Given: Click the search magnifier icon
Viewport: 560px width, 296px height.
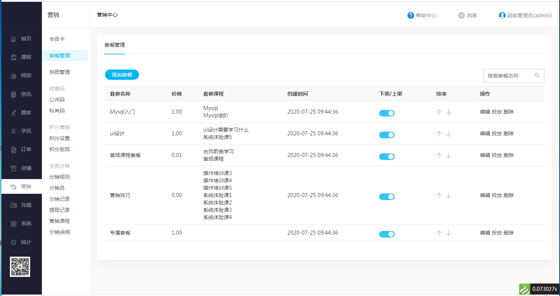Looking at the screenshot, I should click(537, 75).
